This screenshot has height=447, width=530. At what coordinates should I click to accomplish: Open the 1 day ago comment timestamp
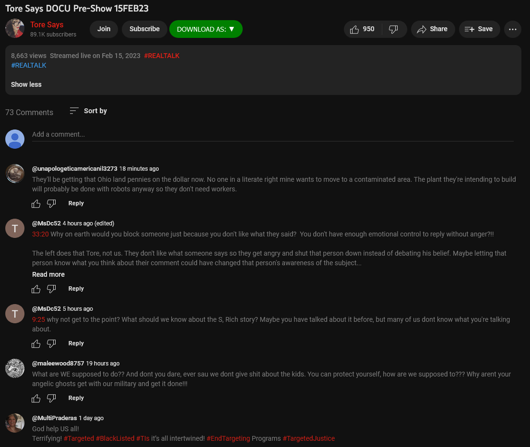click(91, 418)
